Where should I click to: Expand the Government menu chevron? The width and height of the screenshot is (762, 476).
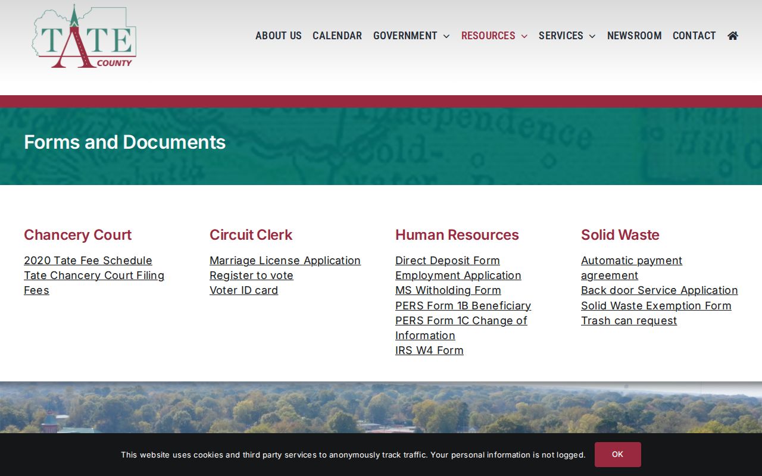pos(446,36)
